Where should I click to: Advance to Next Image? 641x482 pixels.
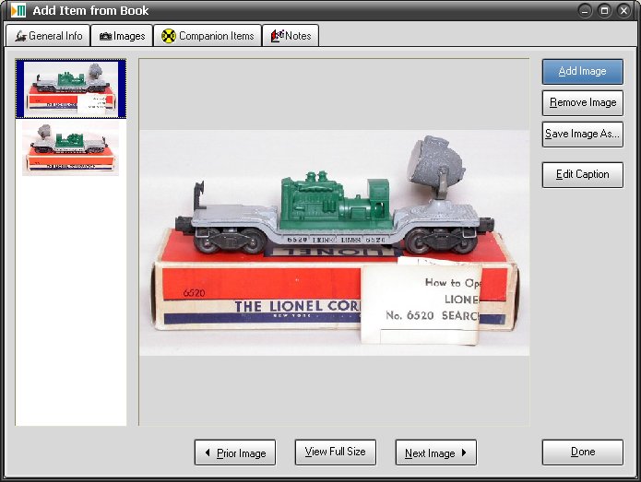pyautogui.click(x=435, y=453)
